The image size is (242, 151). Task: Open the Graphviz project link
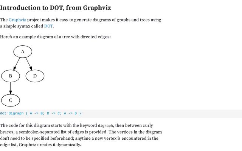pos(17,20)
